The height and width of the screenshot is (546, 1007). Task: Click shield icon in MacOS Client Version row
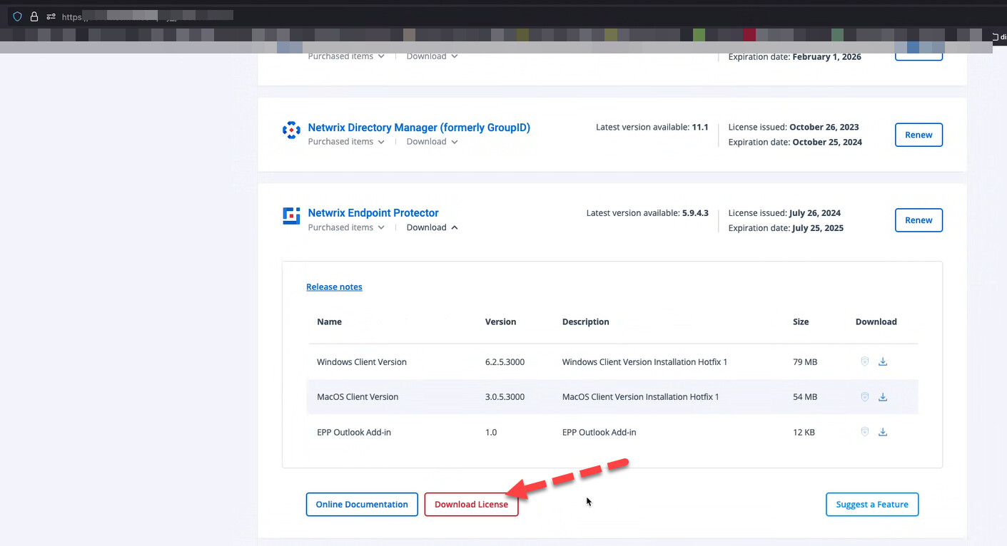[864, 397]
